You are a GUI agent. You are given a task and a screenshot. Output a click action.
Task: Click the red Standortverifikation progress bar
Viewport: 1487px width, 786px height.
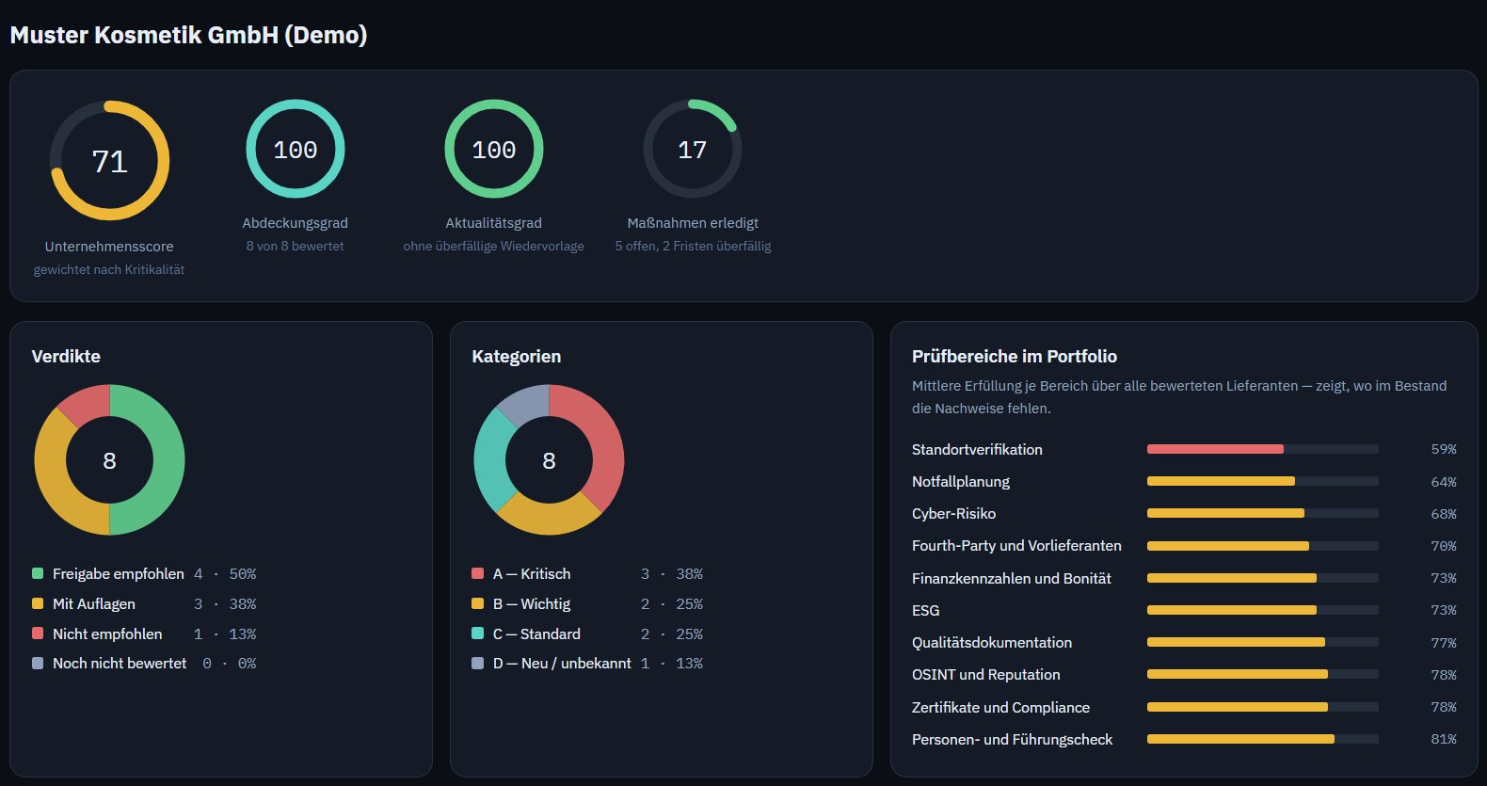click(1263, 449)
